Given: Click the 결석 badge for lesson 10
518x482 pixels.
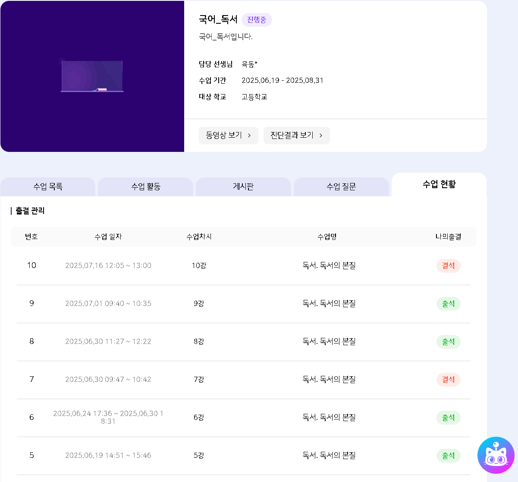Looking at the screenshot, I should click(x=448, y=266).
